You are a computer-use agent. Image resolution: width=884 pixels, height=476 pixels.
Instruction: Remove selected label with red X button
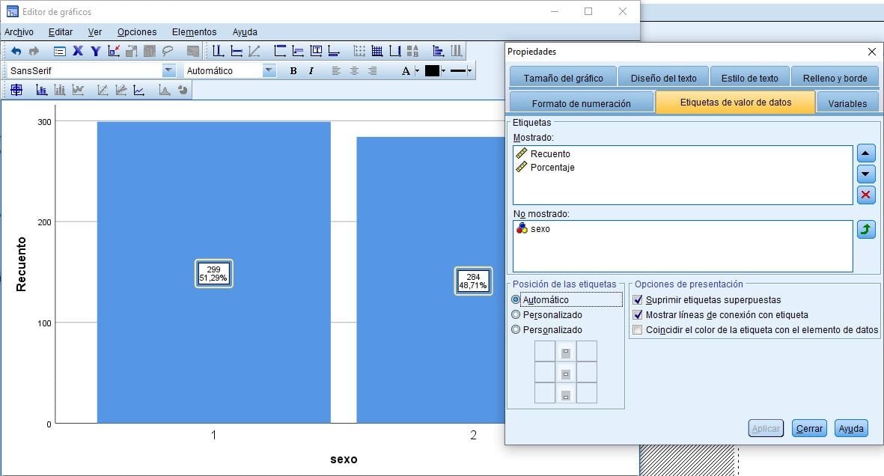point(865,195)
